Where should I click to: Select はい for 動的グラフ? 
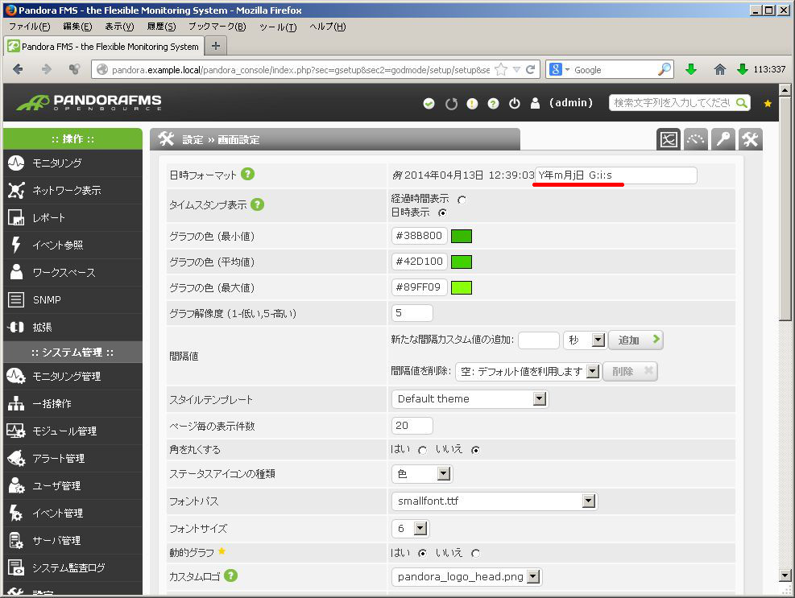pyautogui.click(x=422, y=554)
